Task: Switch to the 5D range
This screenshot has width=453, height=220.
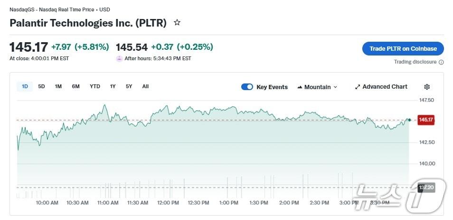Action: point(41,86)
